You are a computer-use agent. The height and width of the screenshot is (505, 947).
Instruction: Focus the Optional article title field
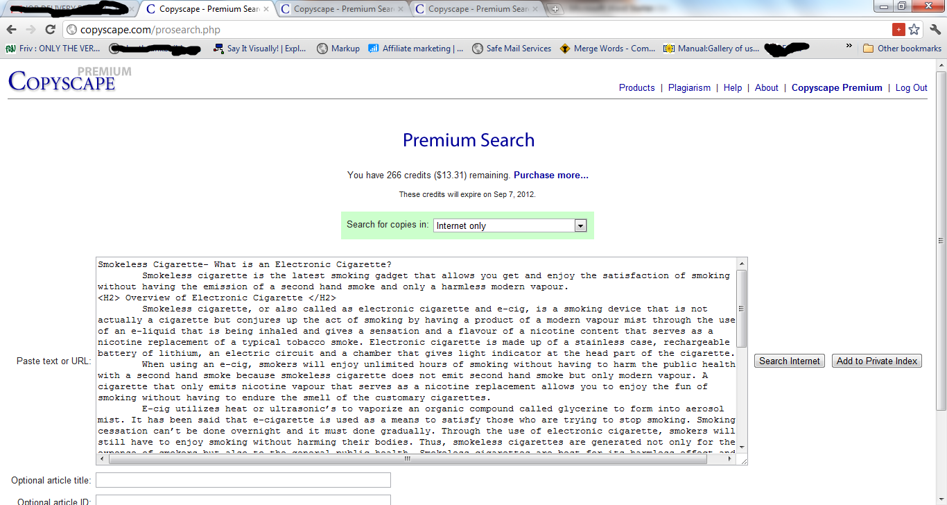pos(243,480)
